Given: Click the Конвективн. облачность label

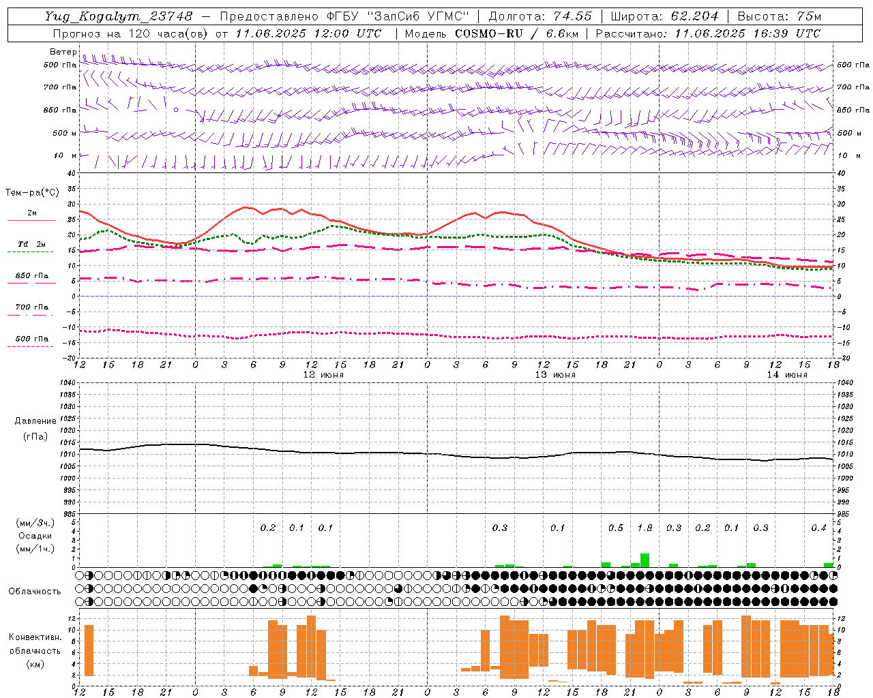Looking at the screenshot, I should click(35, 644).
